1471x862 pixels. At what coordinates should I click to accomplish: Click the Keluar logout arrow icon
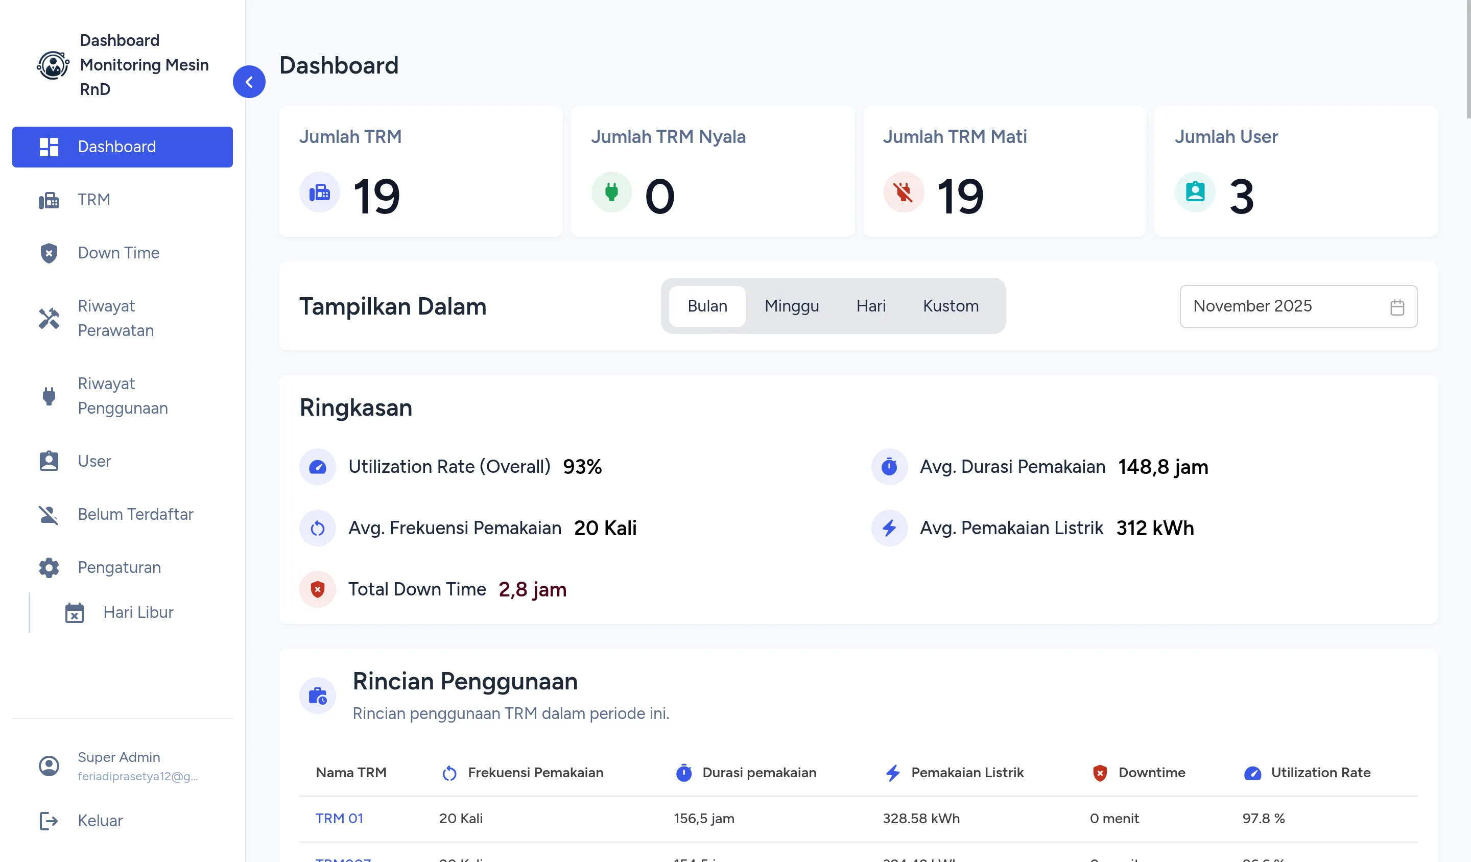(x=49, y=821)
